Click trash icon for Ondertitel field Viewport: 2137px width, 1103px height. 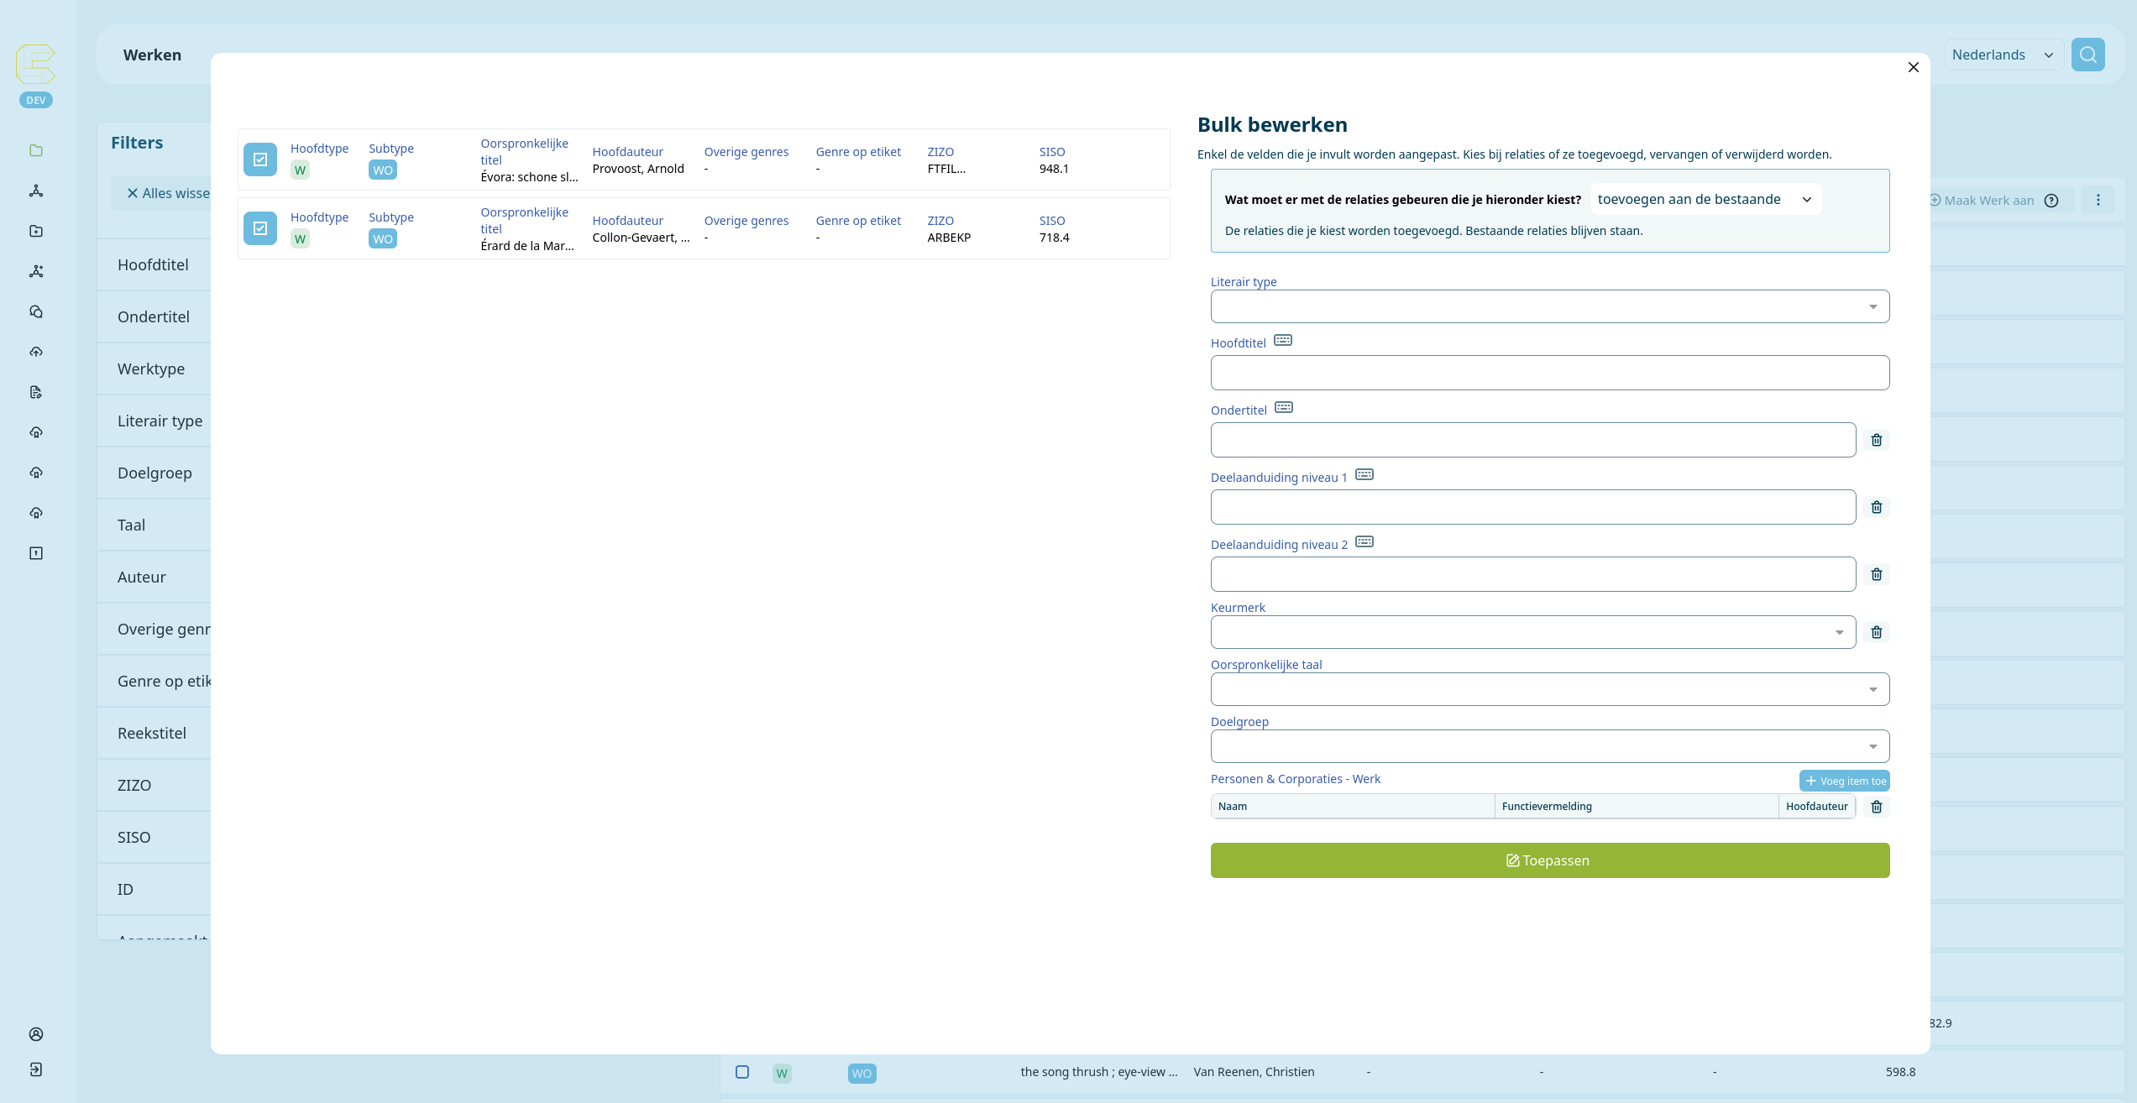tap(1877, 440)
